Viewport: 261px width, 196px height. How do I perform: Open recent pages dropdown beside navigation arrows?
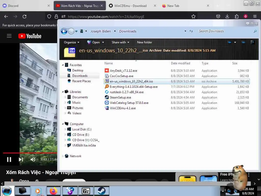[x=76, y=31]
